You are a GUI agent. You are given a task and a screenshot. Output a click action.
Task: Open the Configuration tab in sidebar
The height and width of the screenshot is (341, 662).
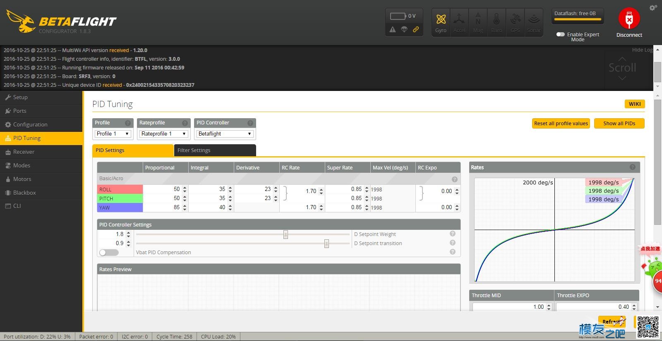point(41,124)
